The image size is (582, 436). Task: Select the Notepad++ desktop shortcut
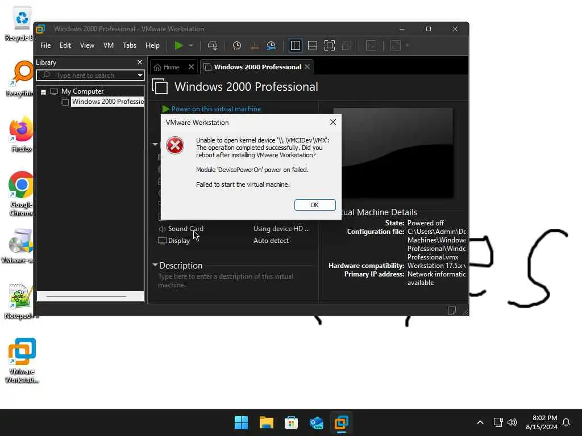20,301
